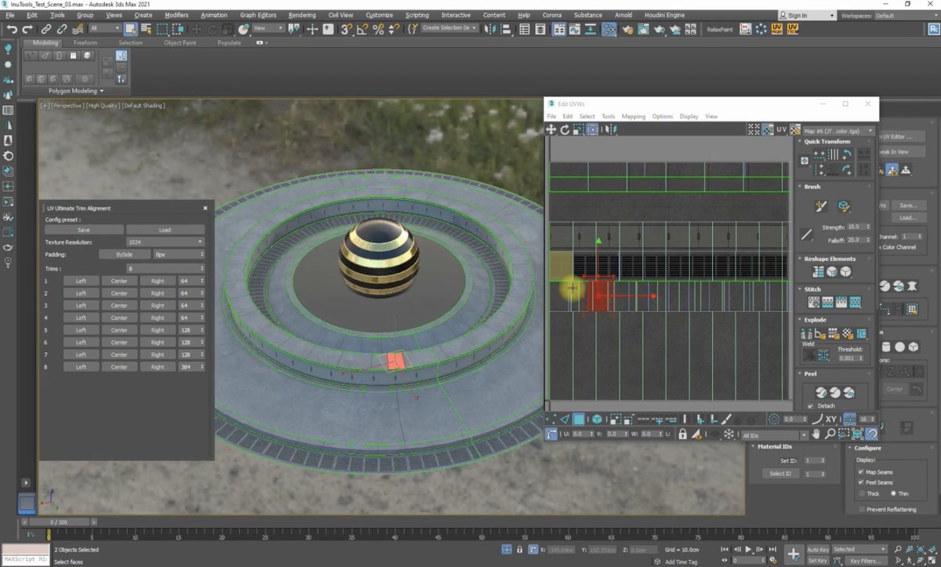The height and width of the screenshot is (567, 941).
Task: Open the Rendering menu
Action: pos(303,15)
